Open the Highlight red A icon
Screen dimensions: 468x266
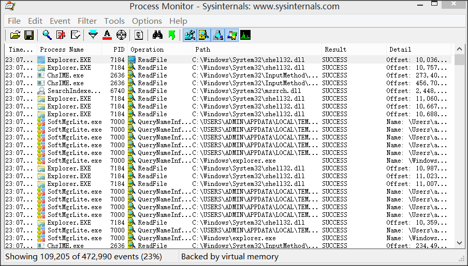(x=107, y=35)
